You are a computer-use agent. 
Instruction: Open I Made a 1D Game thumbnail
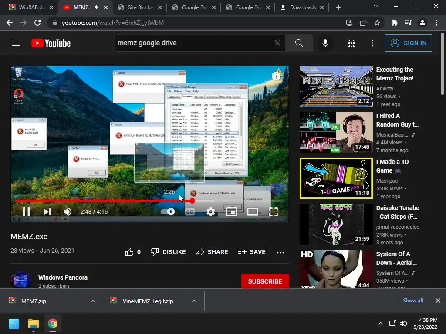click(336, 178)
